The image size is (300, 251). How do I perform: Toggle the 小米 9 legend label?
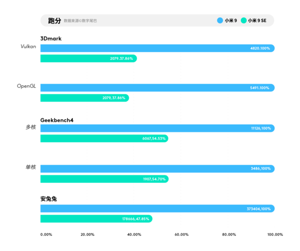point(230,20)
